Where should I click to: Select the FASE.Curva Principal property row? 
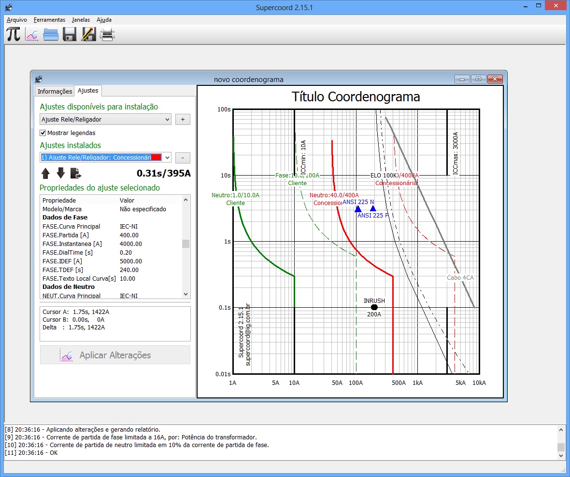tap(111, 227)
